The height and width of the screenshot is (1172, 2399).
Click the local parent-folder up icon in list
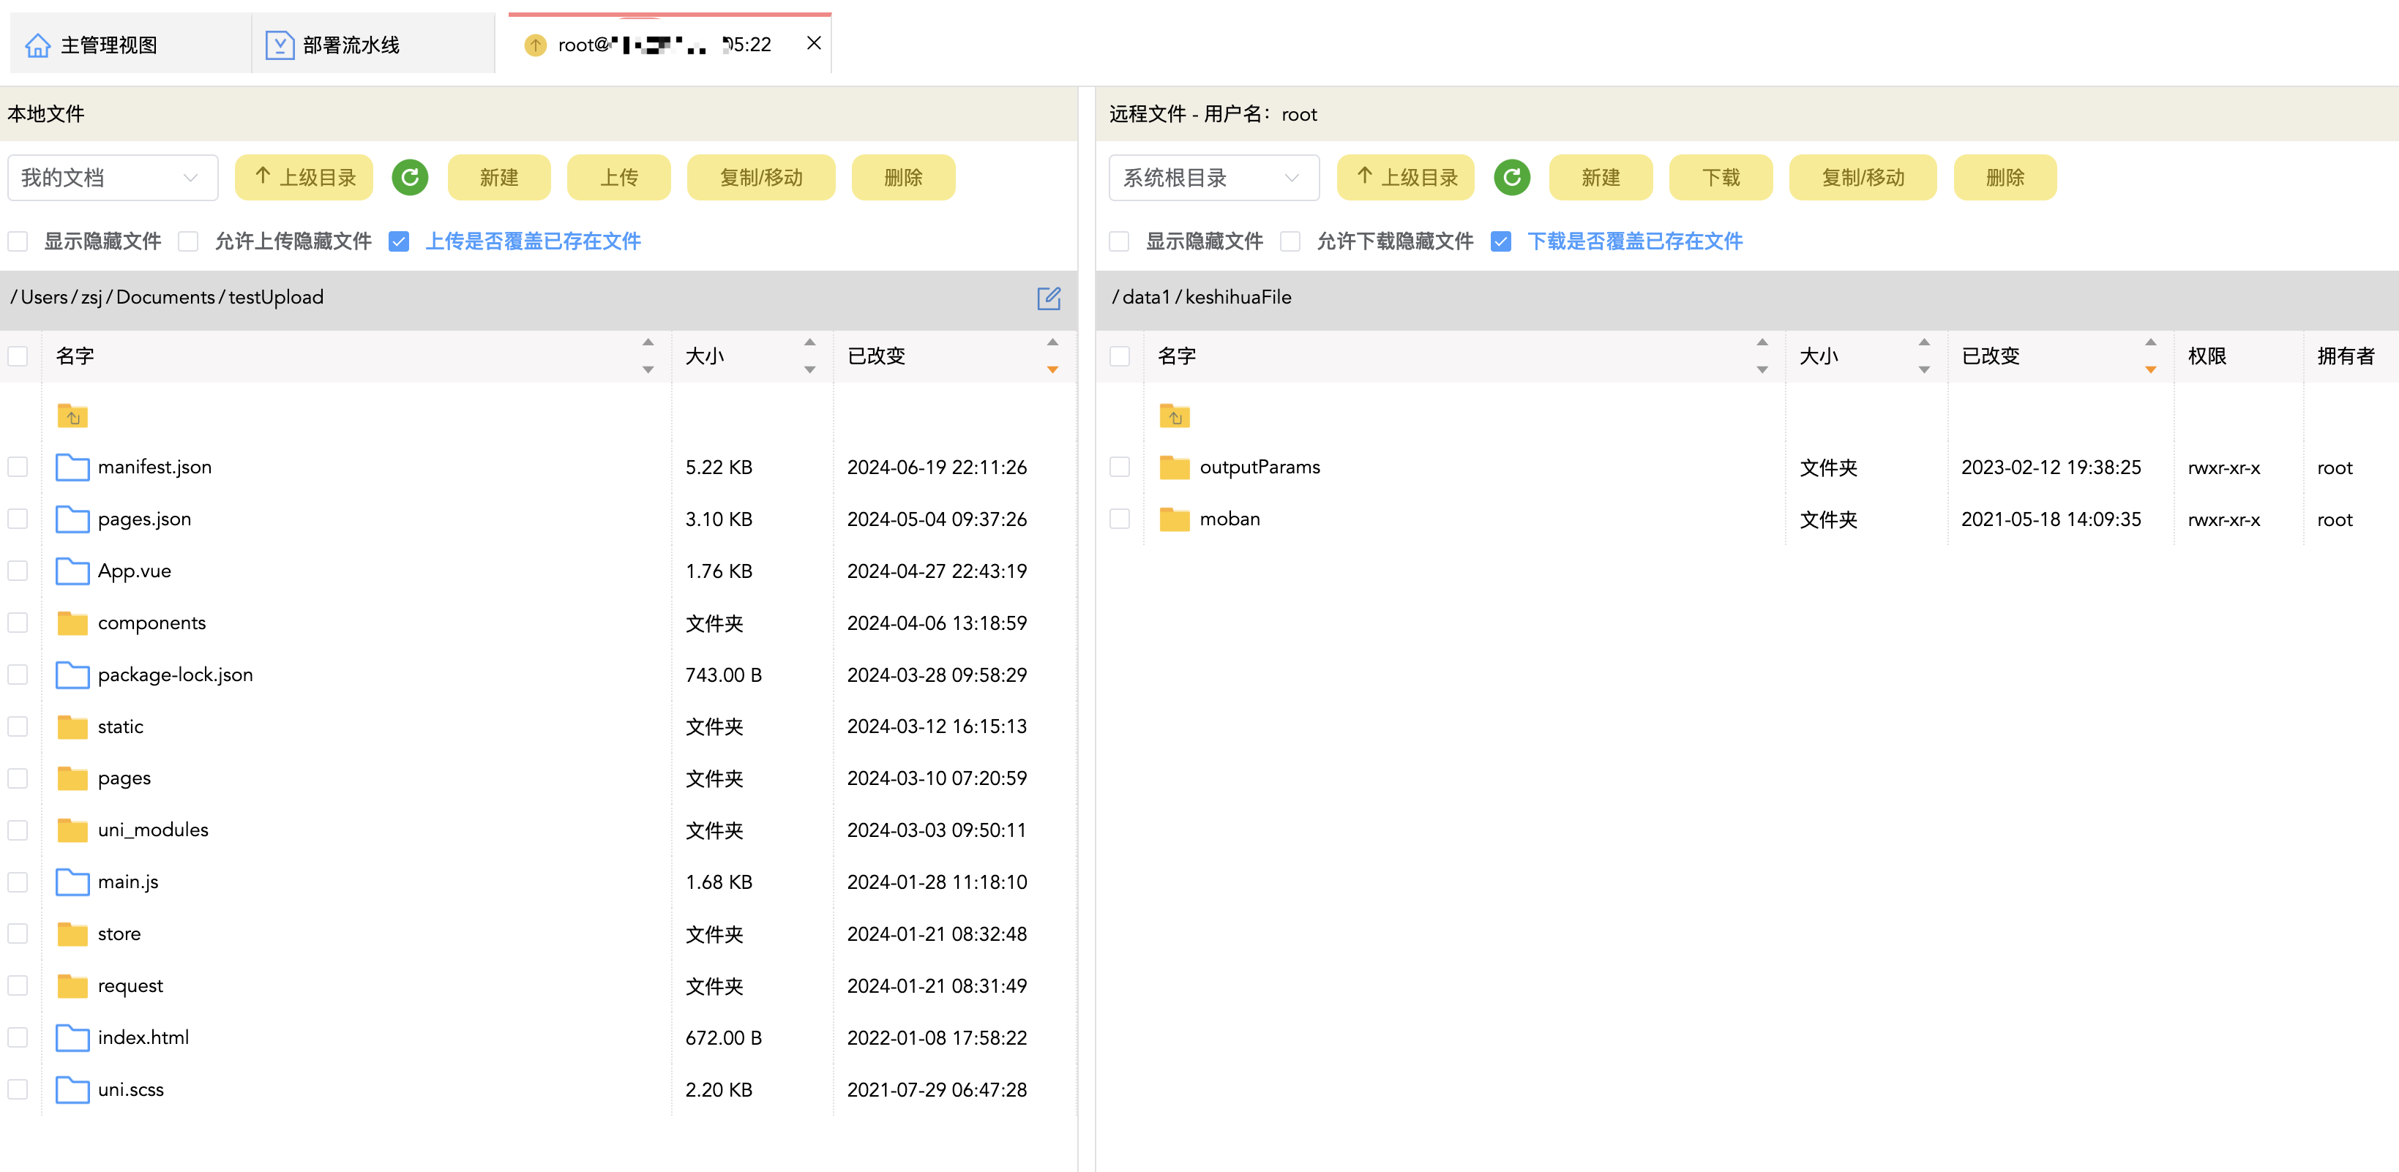[x=72, y=416]
